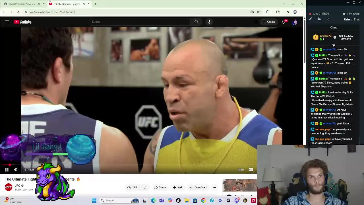The height and width of the screenshot is (205, 364).
Task: Bookmark this page with star icon
Action: 258,12
